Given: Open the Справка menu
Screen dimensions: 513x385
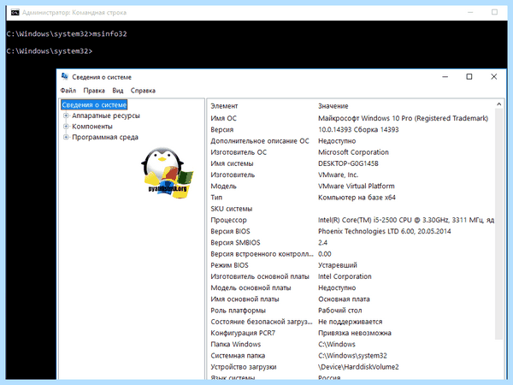Looking at the screenshot, I should (x=143, y=91).
